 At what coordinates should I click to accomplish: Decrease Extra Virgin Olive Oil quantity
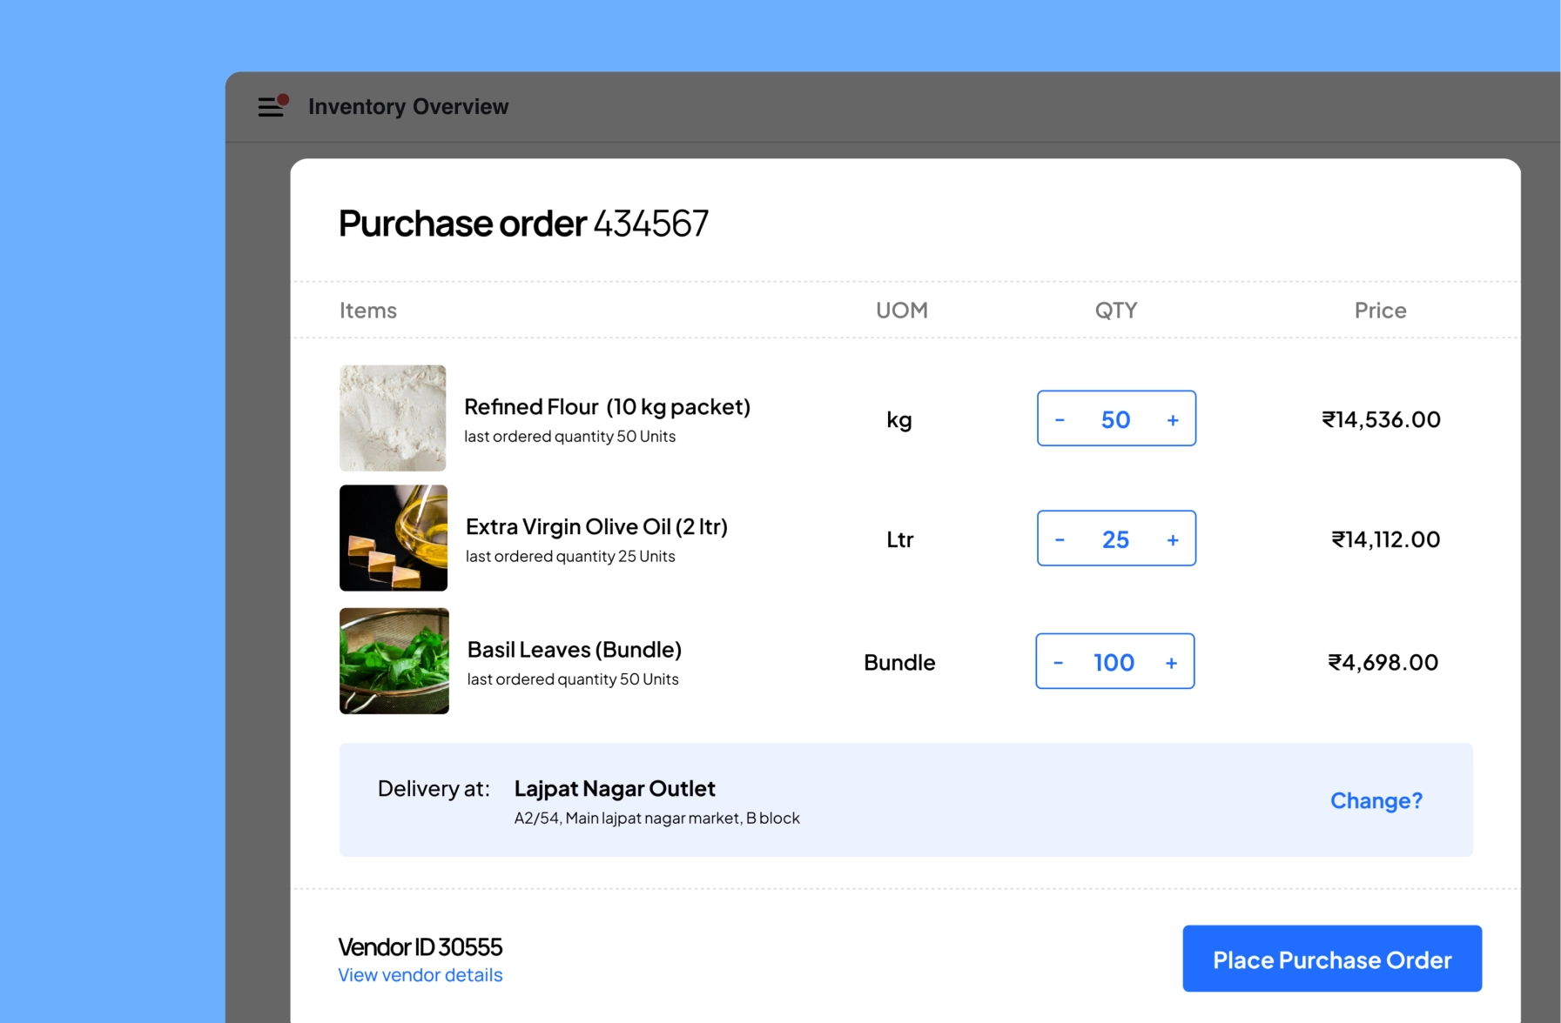coord(1060,540)
